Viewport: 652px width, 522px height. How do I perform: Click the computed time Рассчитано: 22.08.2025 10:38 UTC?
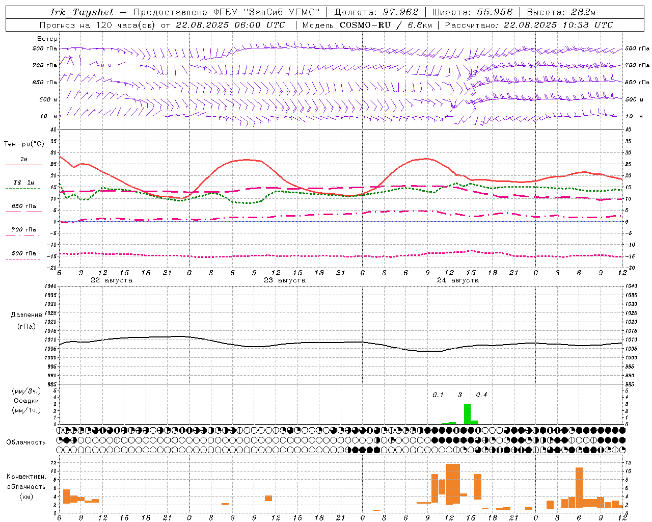click(x=529, y=25)
